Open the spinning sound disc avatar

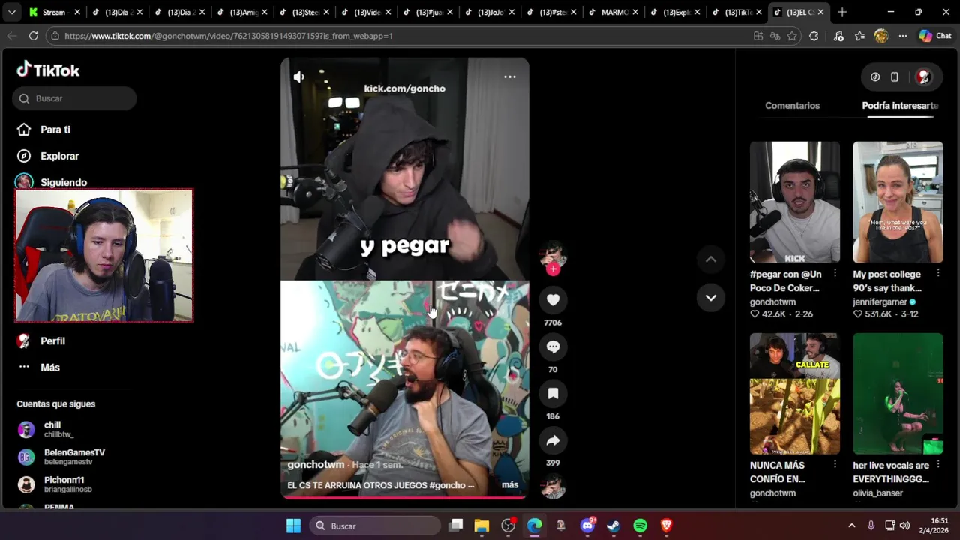[553, 487]
